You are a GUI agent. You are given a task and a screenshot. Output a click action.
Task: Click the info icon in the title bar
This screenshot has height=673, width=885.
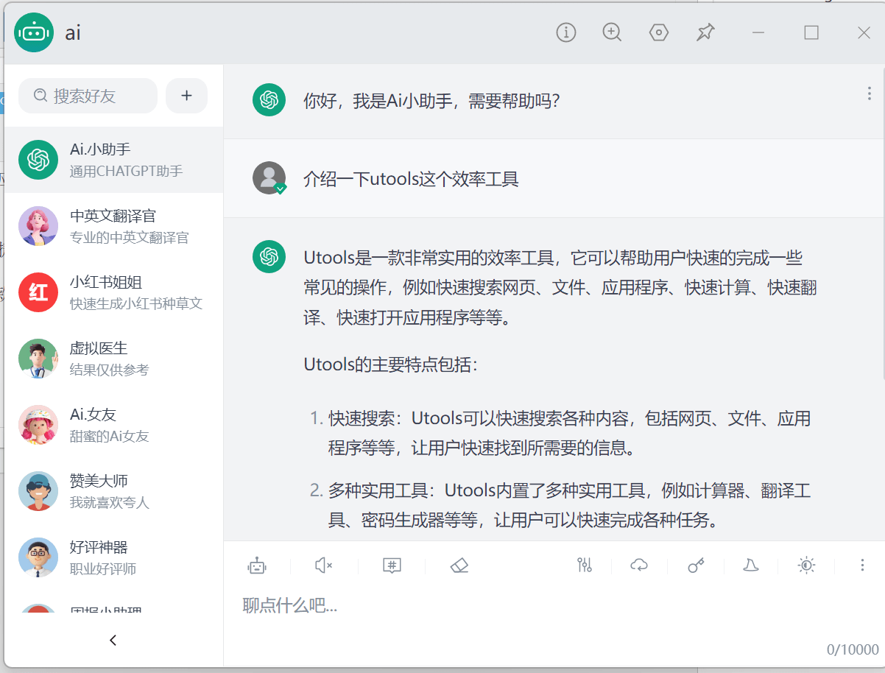[565, 32]
